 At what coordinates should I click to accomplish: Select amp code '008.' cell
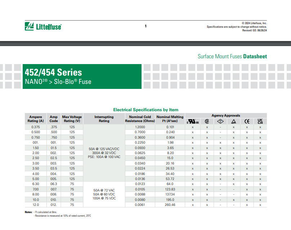click(54, 194)
